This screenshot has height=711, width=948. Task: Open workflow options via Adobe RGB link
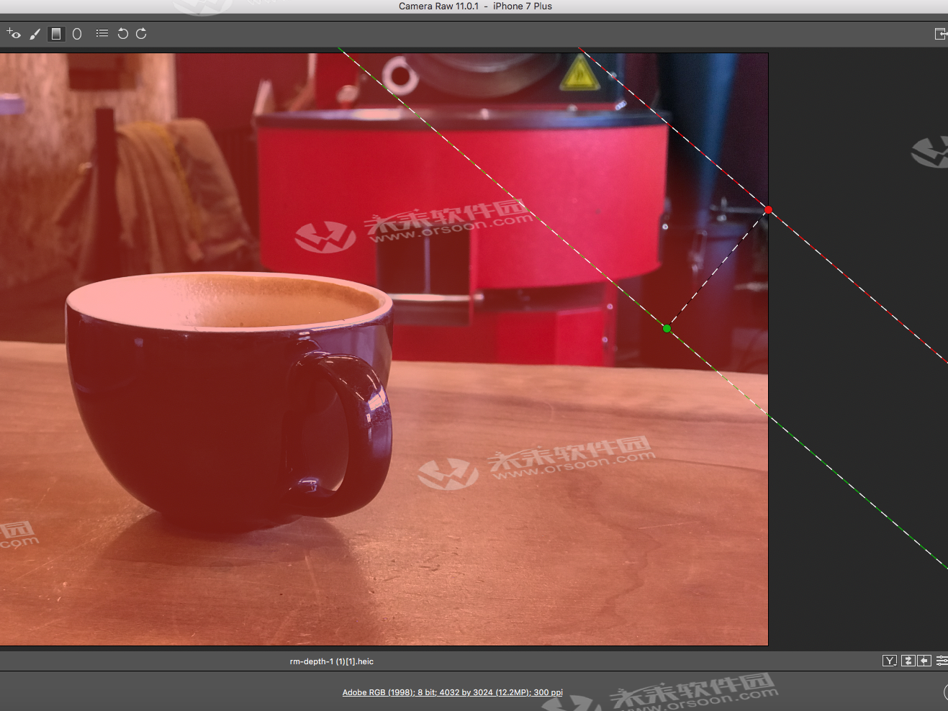tap(453, 692)
